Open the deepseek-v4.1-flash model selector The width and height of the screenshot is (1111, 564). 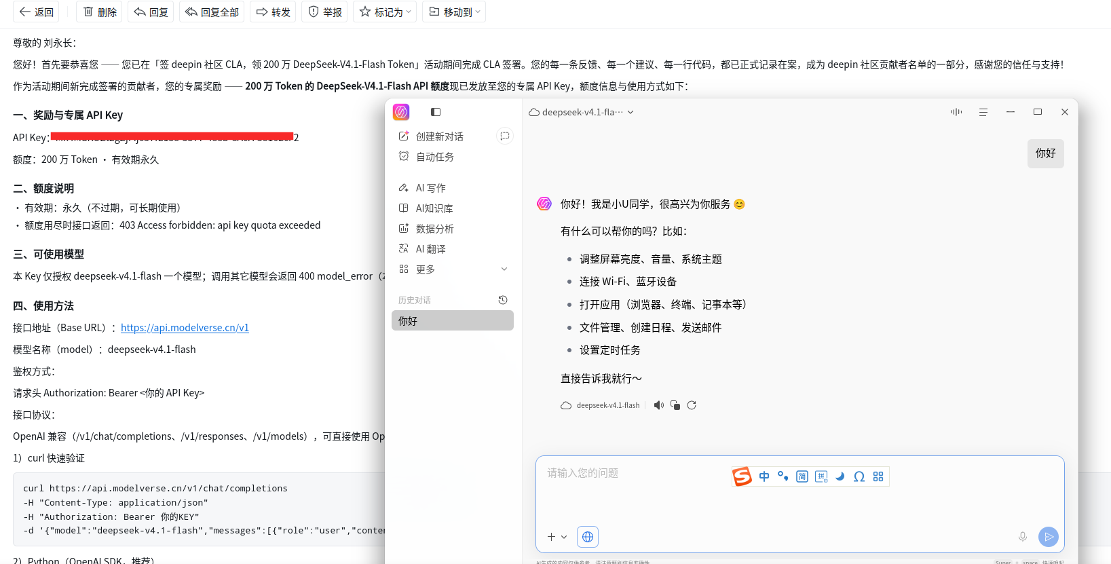point(582,112)
